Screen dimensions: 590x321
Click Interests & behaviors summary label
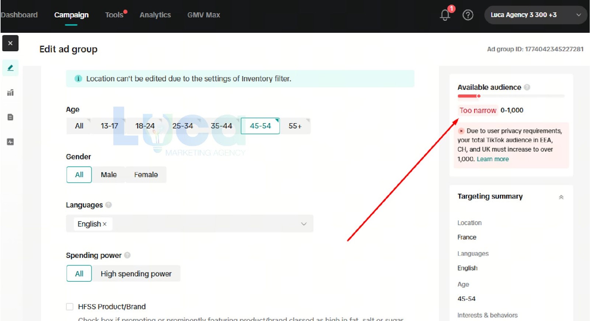[x=487, y=315]
